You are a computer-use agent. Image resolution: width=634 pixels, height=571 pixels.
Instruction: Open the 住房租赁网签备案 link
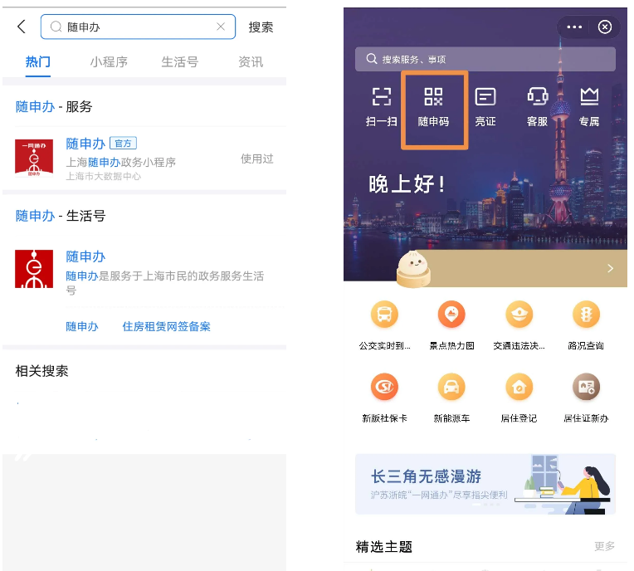[x=166, y=326]
